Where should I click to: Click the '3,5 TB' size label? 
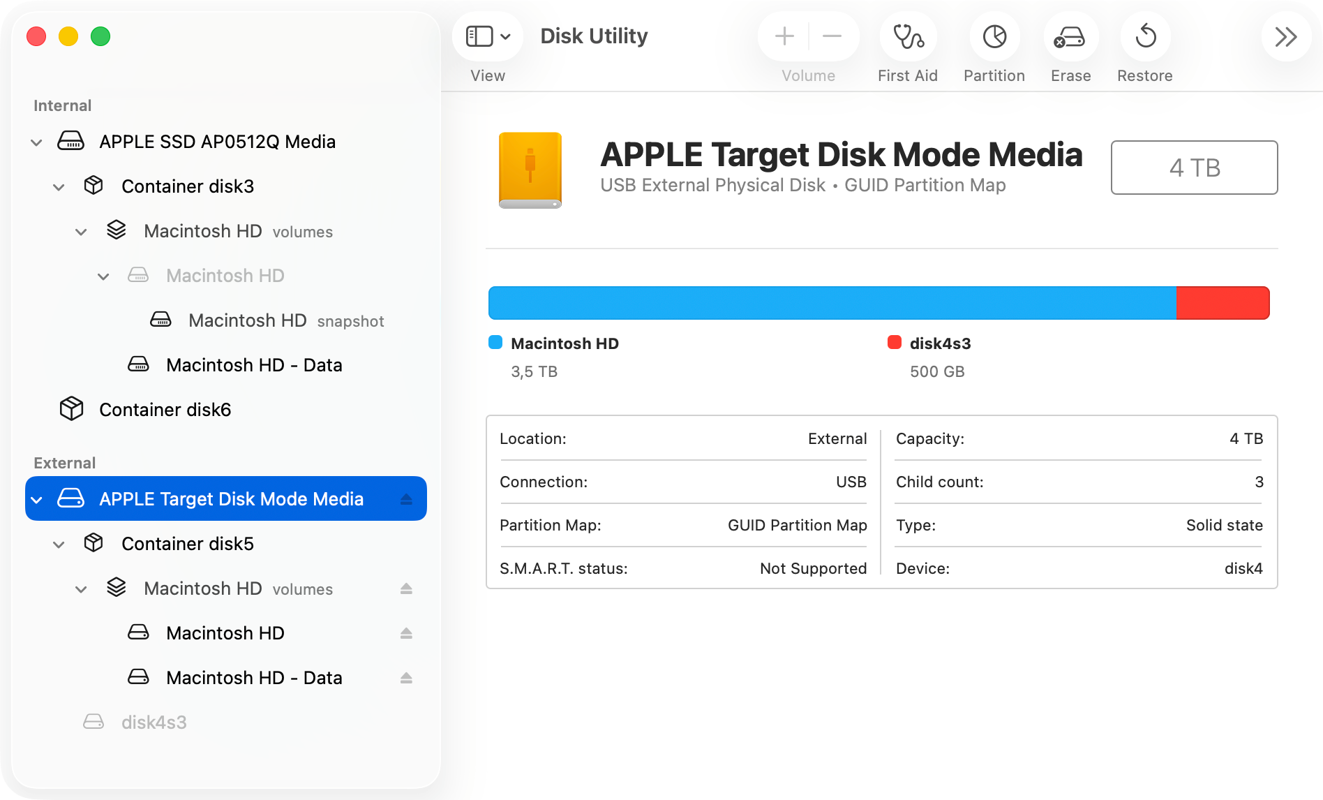tap(534, 372)
